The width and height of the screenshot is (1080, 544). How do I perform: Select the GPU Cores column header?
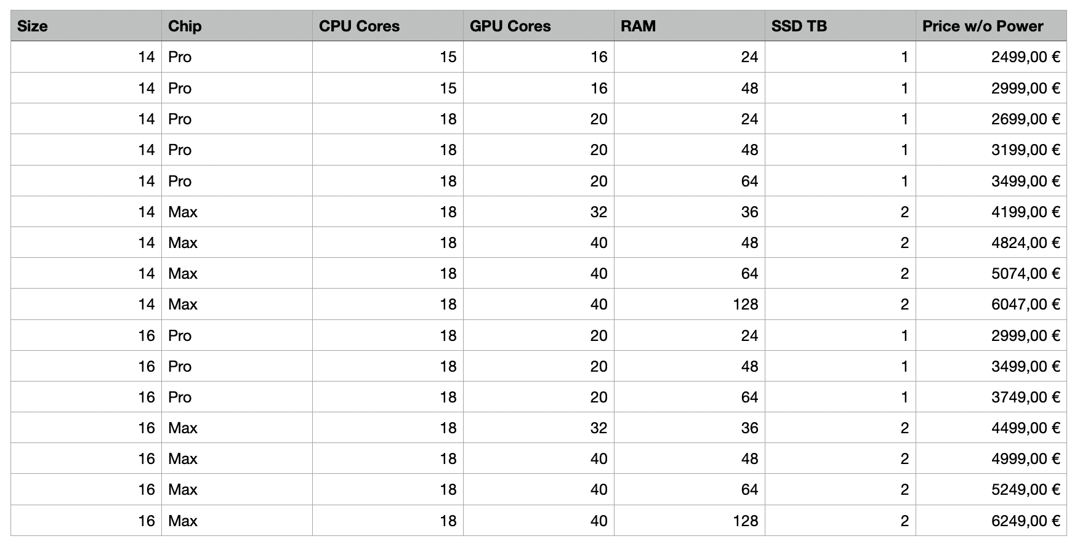[x=538, y=26]
